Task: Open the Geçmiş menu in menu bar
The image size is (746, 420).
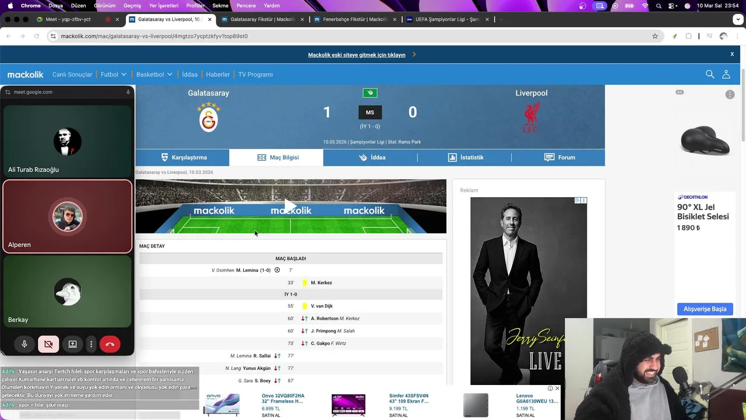Action: pos(132,6)
